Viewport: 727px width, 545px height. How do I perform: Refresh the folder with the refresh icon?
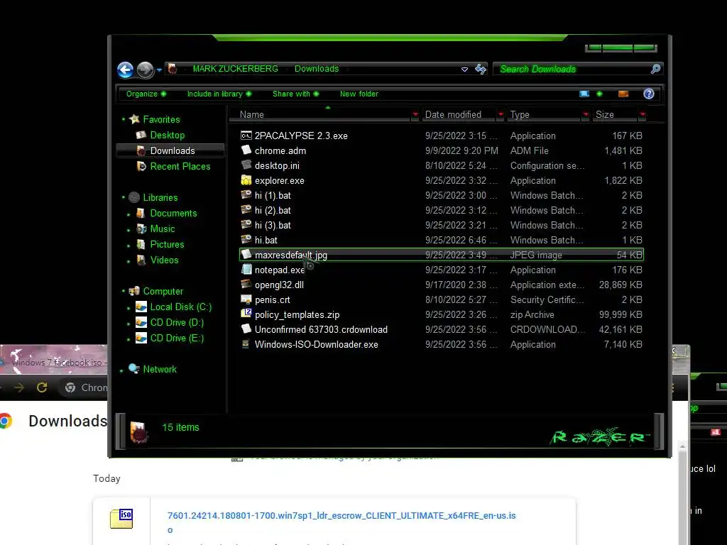(481, 69)
